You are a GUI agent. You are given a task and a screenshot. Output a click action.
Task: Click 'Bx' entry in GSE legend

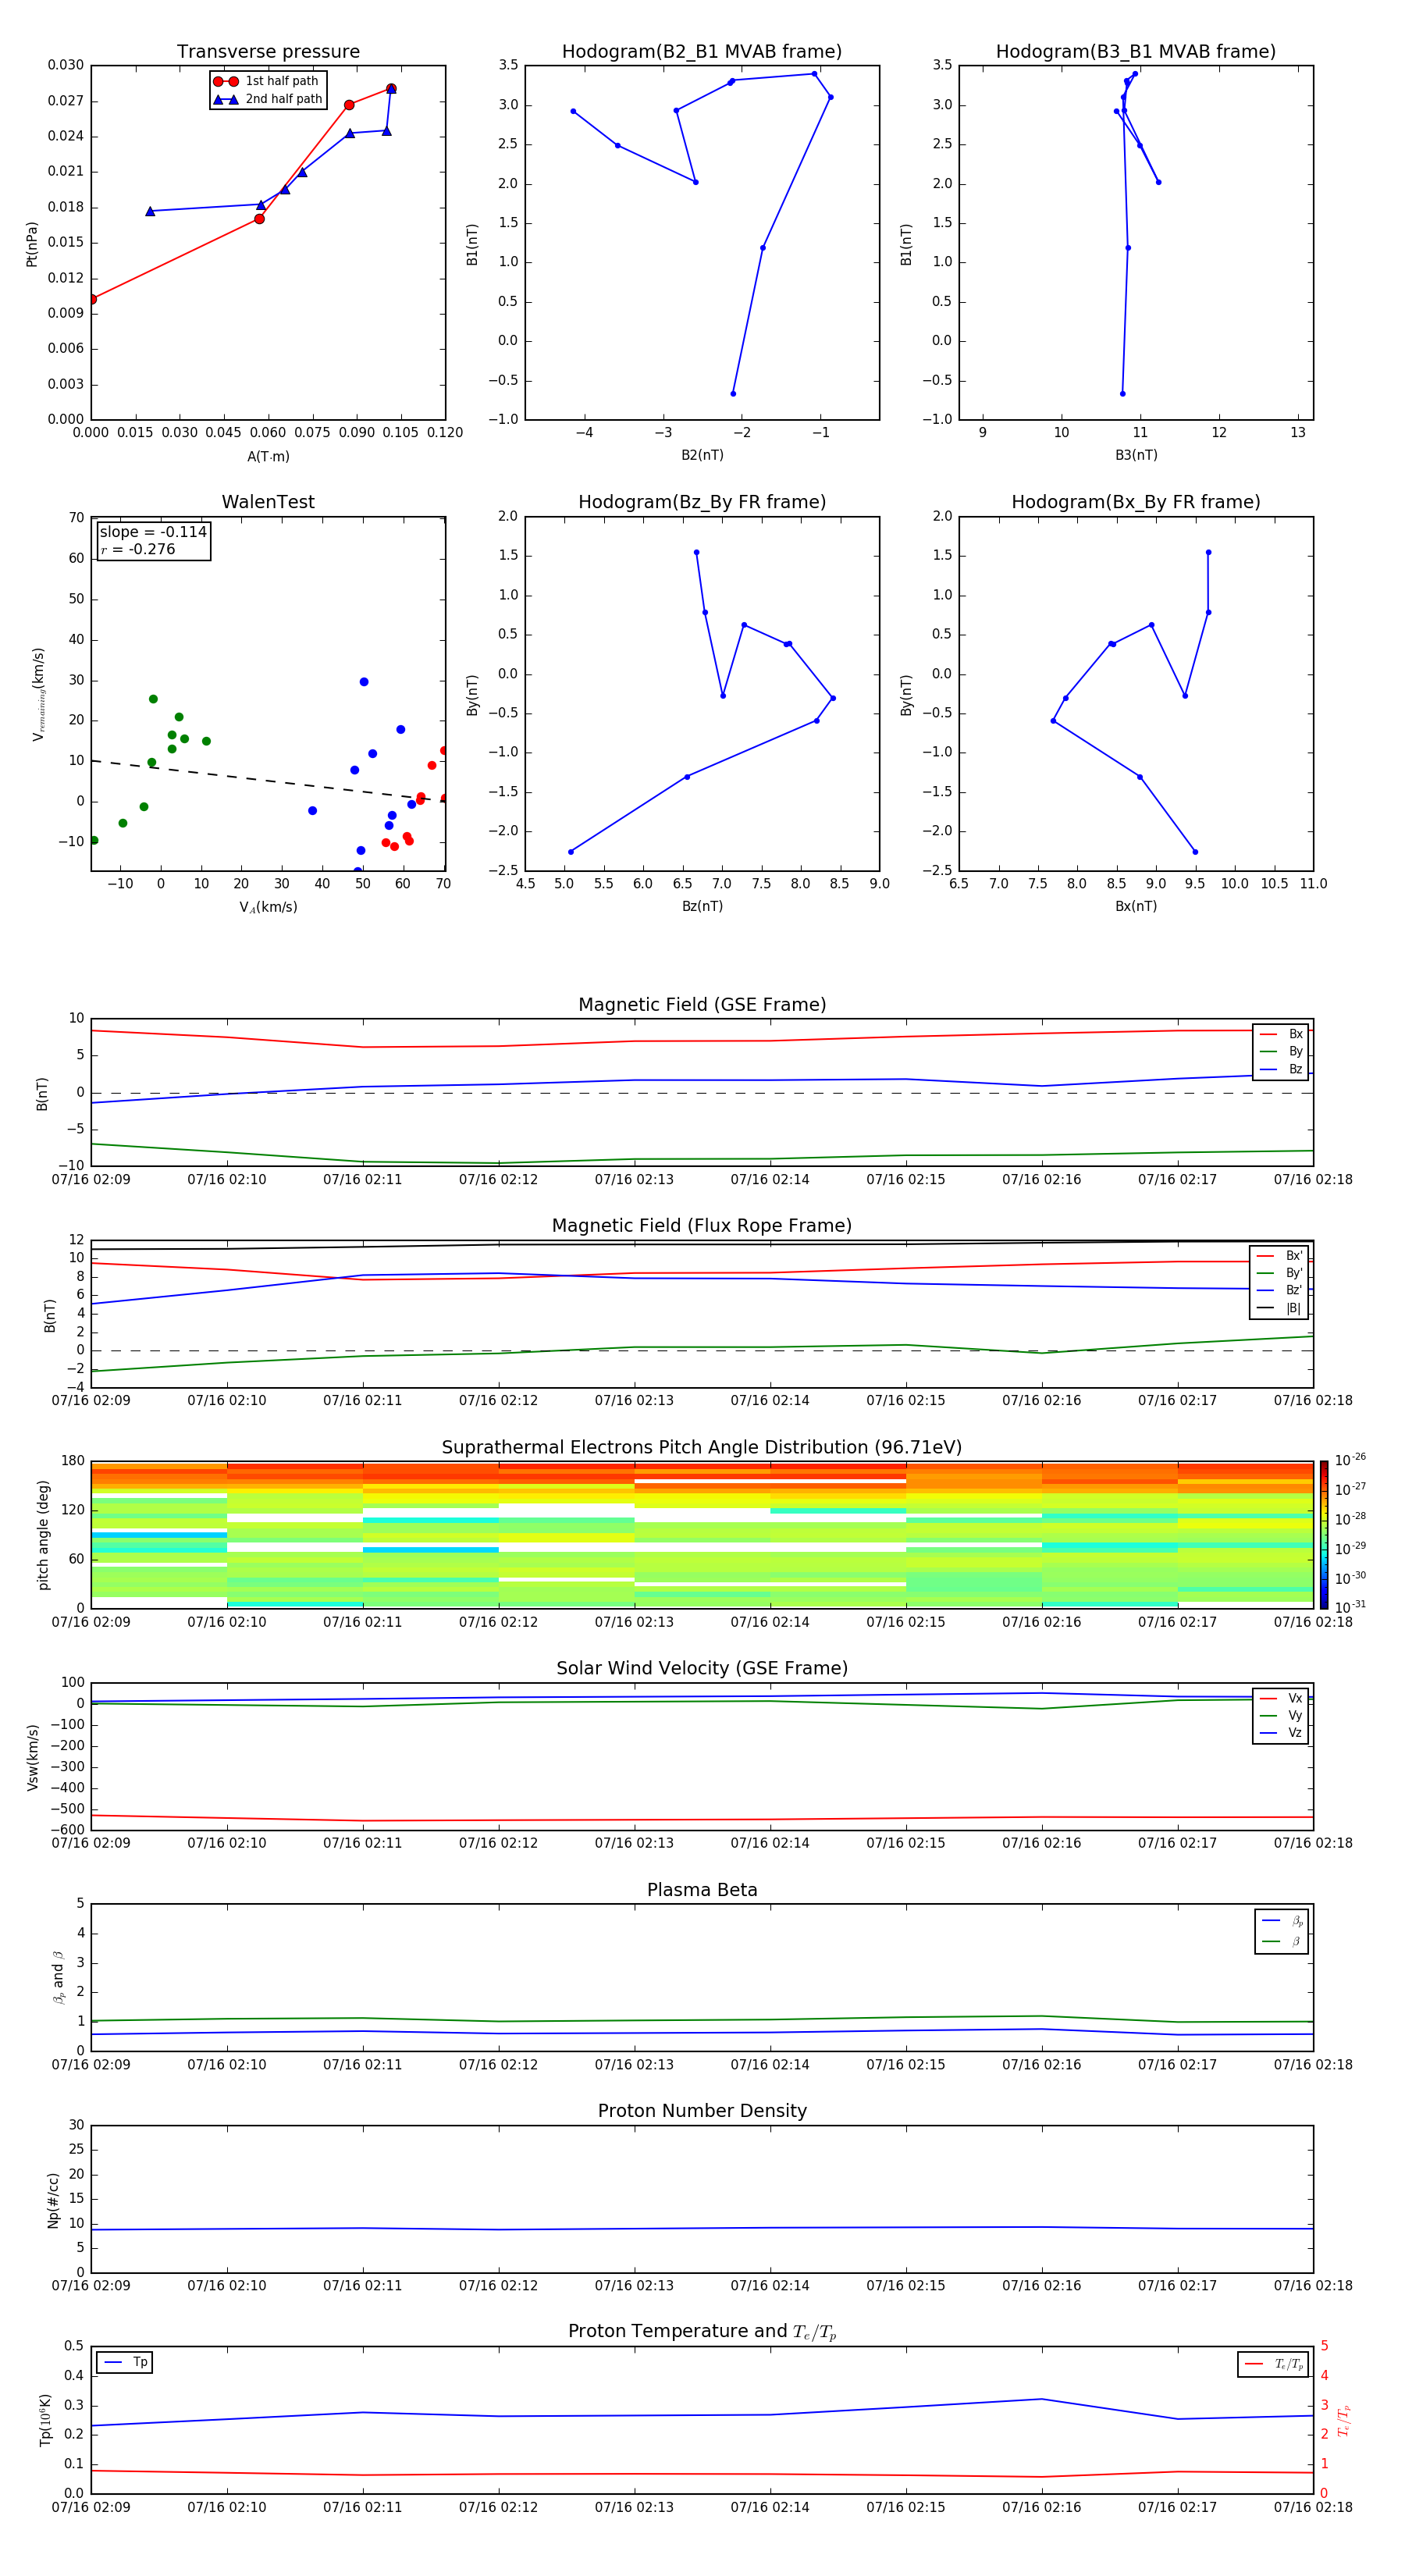point(1281,1034)
